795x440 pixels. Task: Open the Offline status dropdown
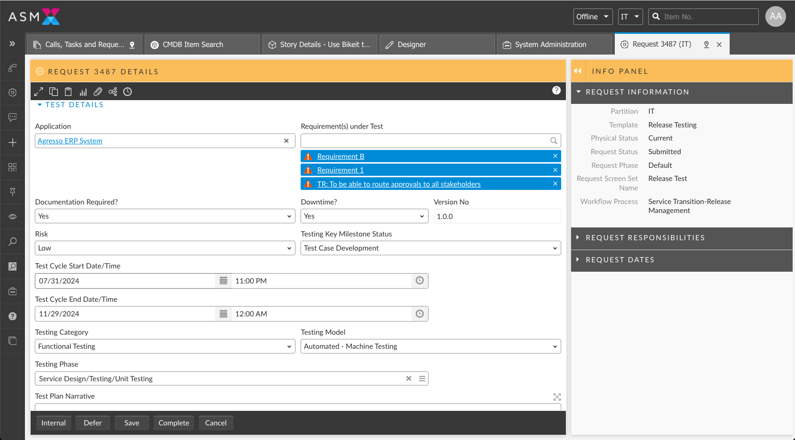pos(593,16)
